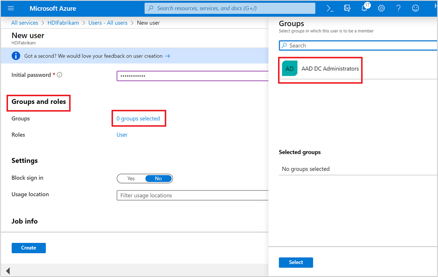Launch Azure Cloud Shell
438x277 pixels.
coord(330,8)
